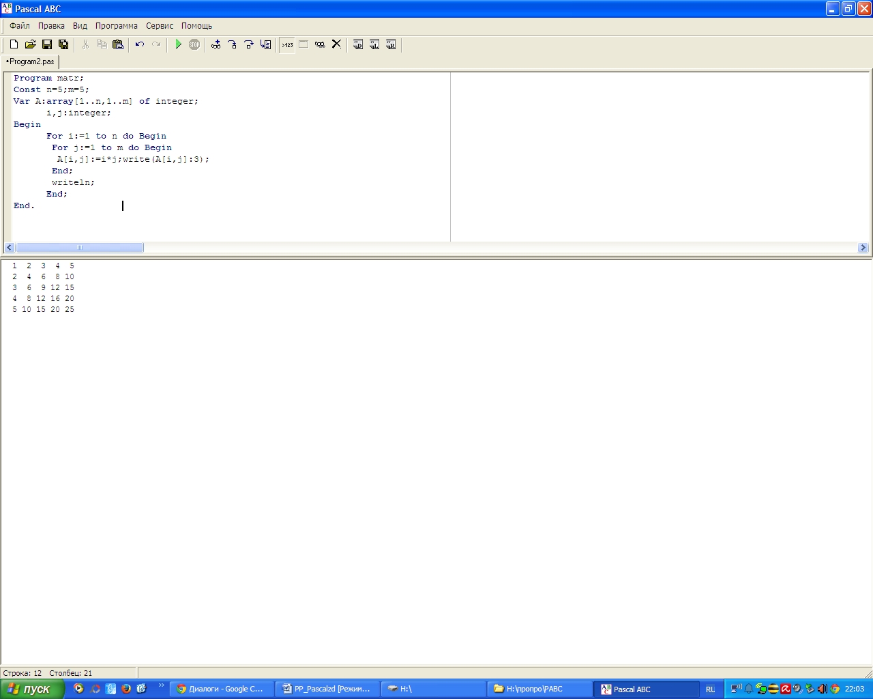Screen dimensions: 873x699
Task: Toggle the window-panel toolbar button beside >123
Action: 304,44
